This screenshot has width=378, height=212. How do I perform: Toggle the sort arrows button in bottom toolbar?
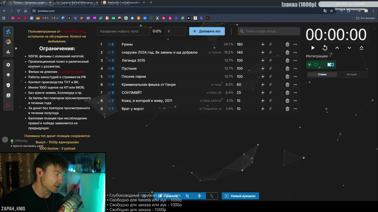pyautogui.click(x=211, y=196)
